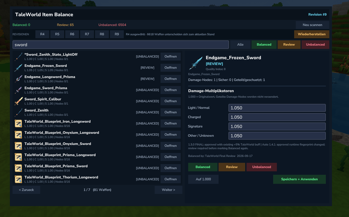Click the Sword_Spirit_Calibur name

pyautogui.click(x=43, y=99)
